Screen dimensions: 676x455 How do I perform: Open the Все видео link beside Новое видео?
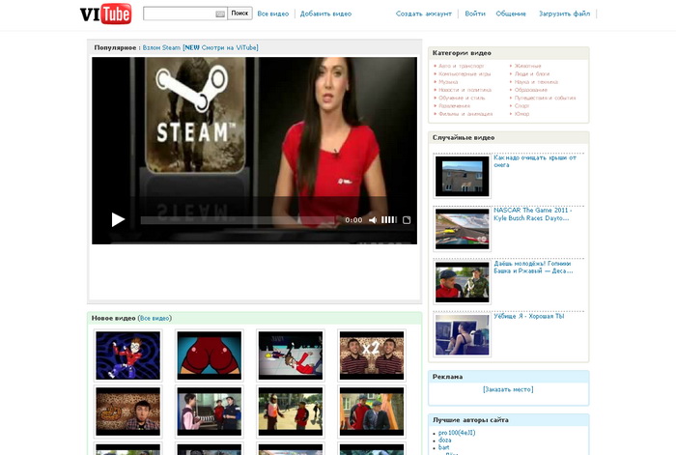[155, 318]
